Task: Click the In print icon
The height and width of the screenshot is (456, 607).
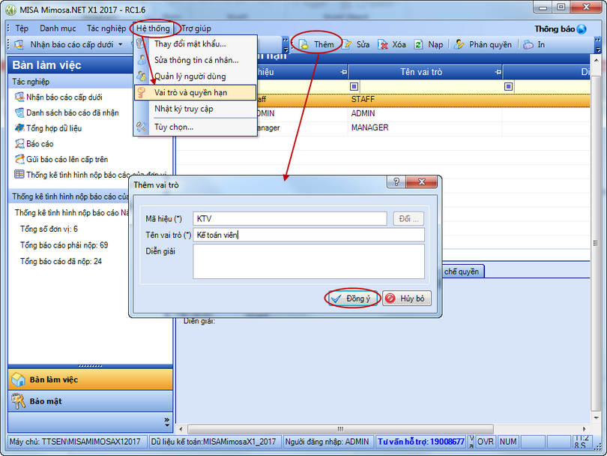Action: [x=528, y=45]
